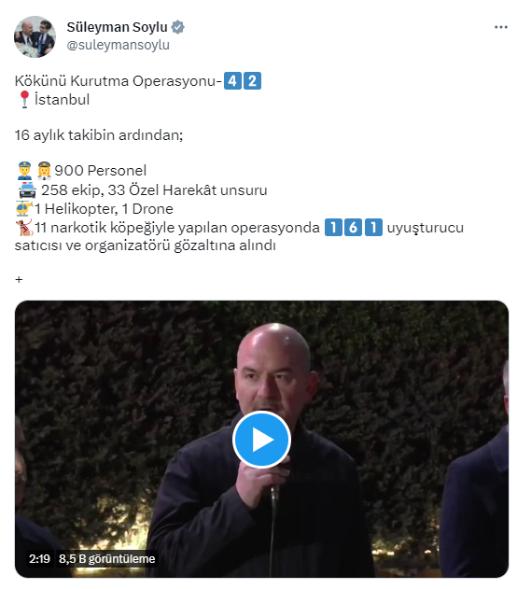517x589 pixels.
Task: Click the police officer emoji
Action: (25, 171)
